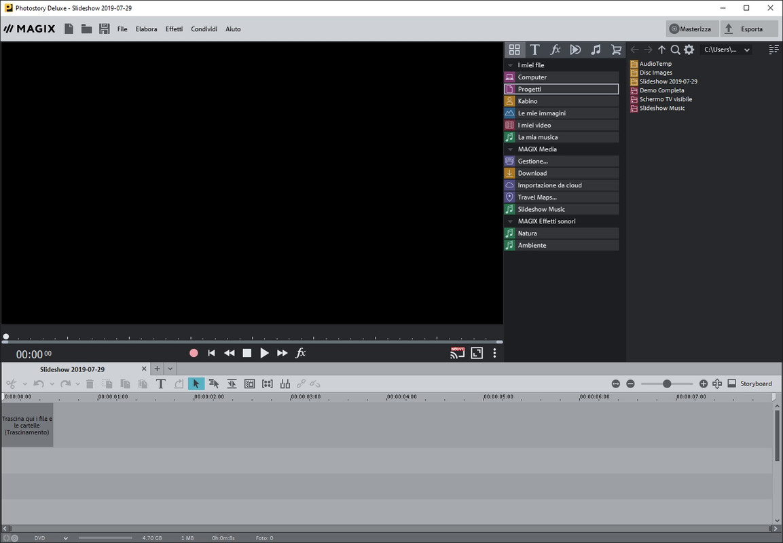Open the Aiuto menu

pos(233,29)
